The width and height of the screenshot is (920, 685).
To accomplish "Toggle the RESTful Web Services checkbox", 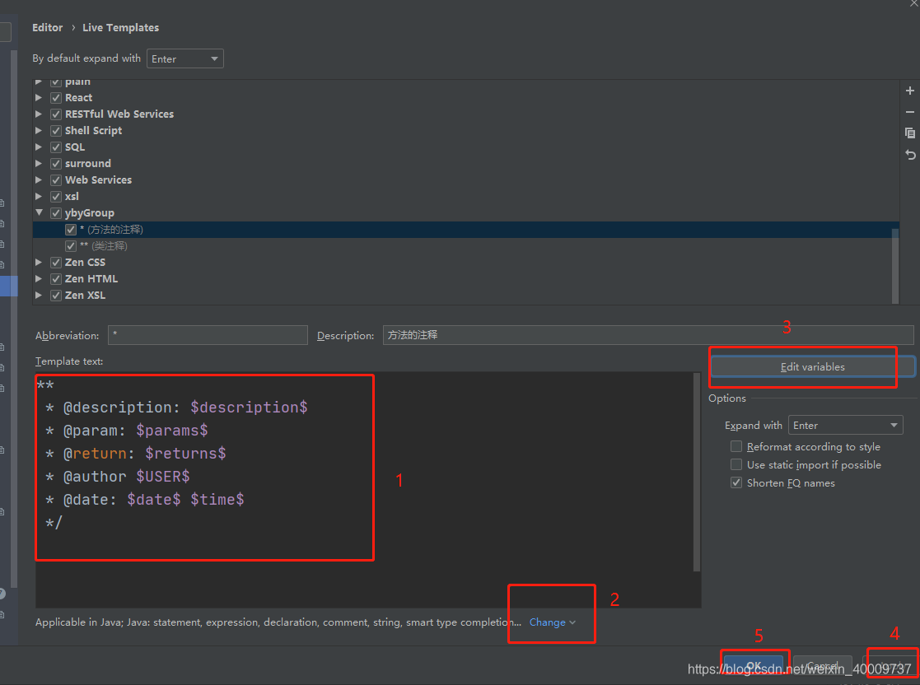I will pyautogui.click(x=56, y=114).
